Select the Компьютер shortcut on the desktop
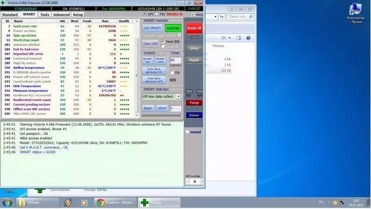Image resolution: width=371 pixels, height=209 pixels. (x=356, y=14)
